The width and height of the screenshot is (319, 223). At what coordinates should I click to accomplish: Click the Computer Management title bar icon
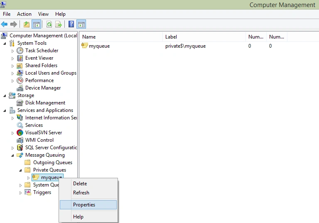coord(3,4)
